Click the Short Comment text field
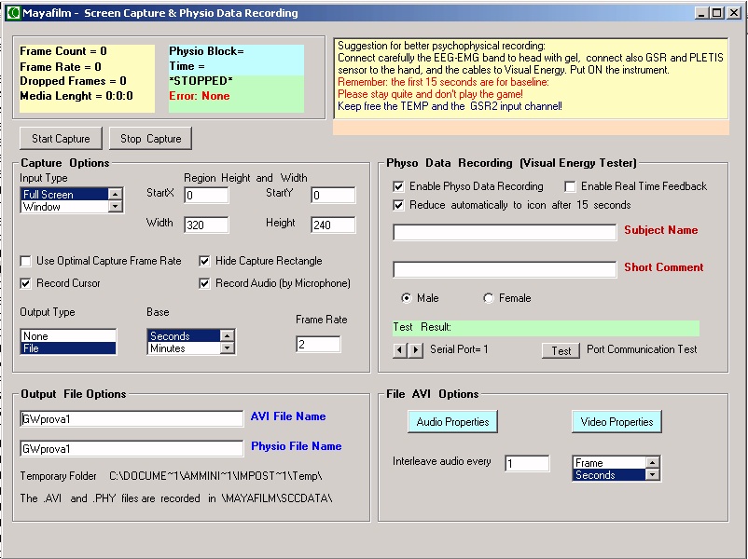This screenshot has width=748, height=559. click(x=505, y=269)
